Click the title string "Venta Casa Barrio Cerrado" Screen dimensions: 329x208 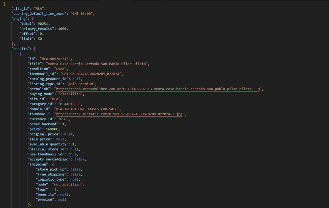point(97,64)
